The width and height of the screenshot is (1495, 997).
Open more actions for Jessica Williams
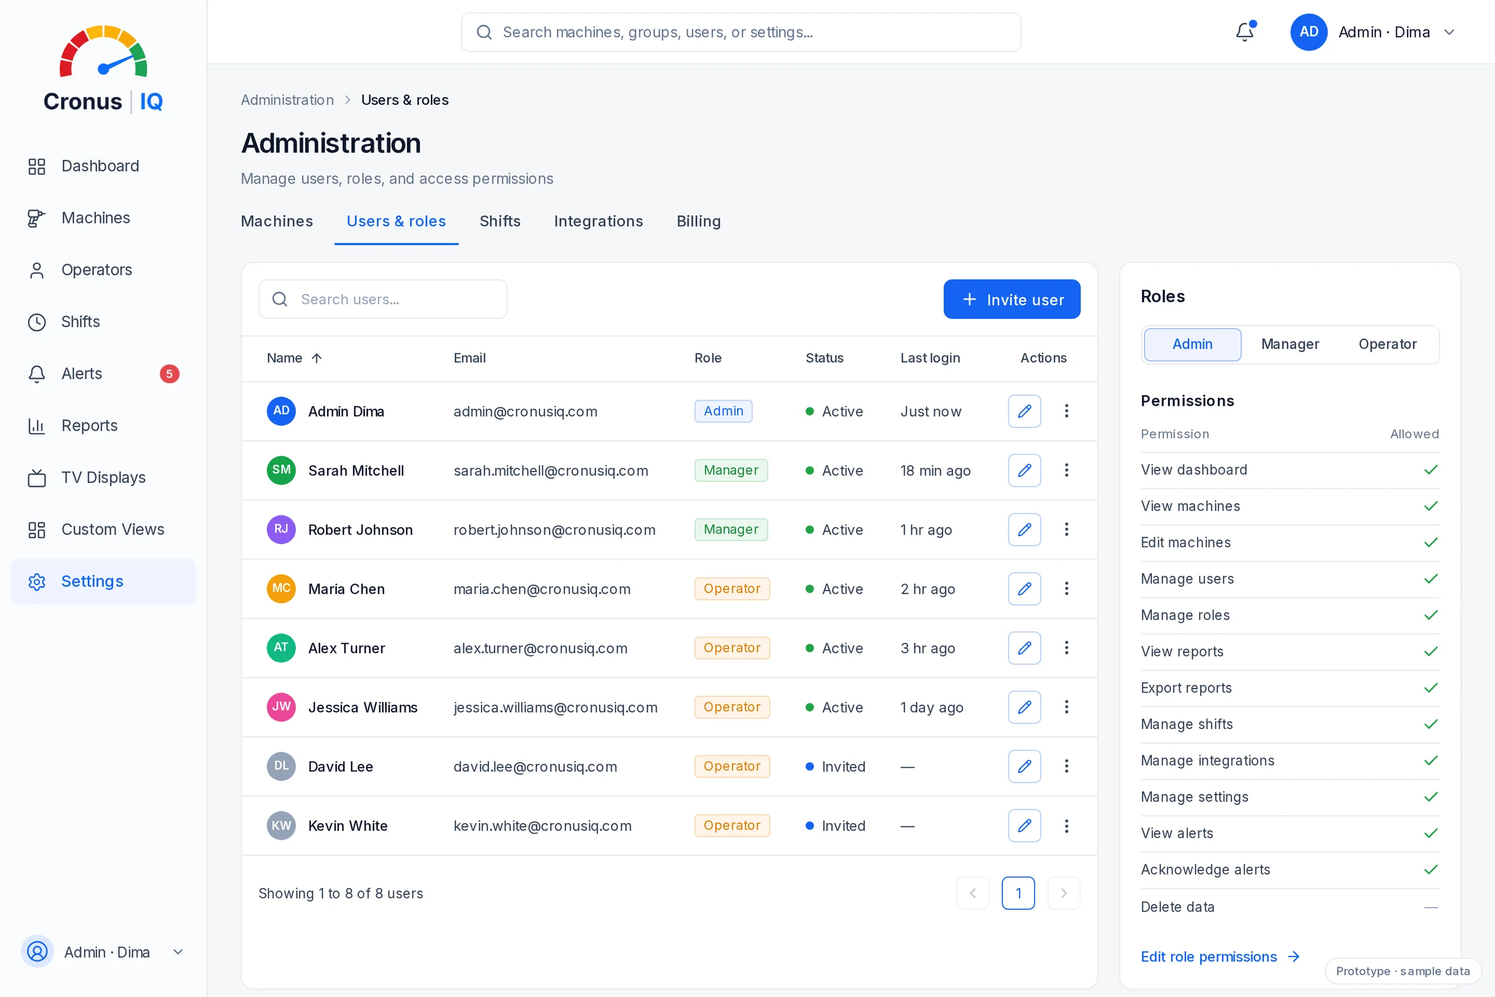point(1066,707)
